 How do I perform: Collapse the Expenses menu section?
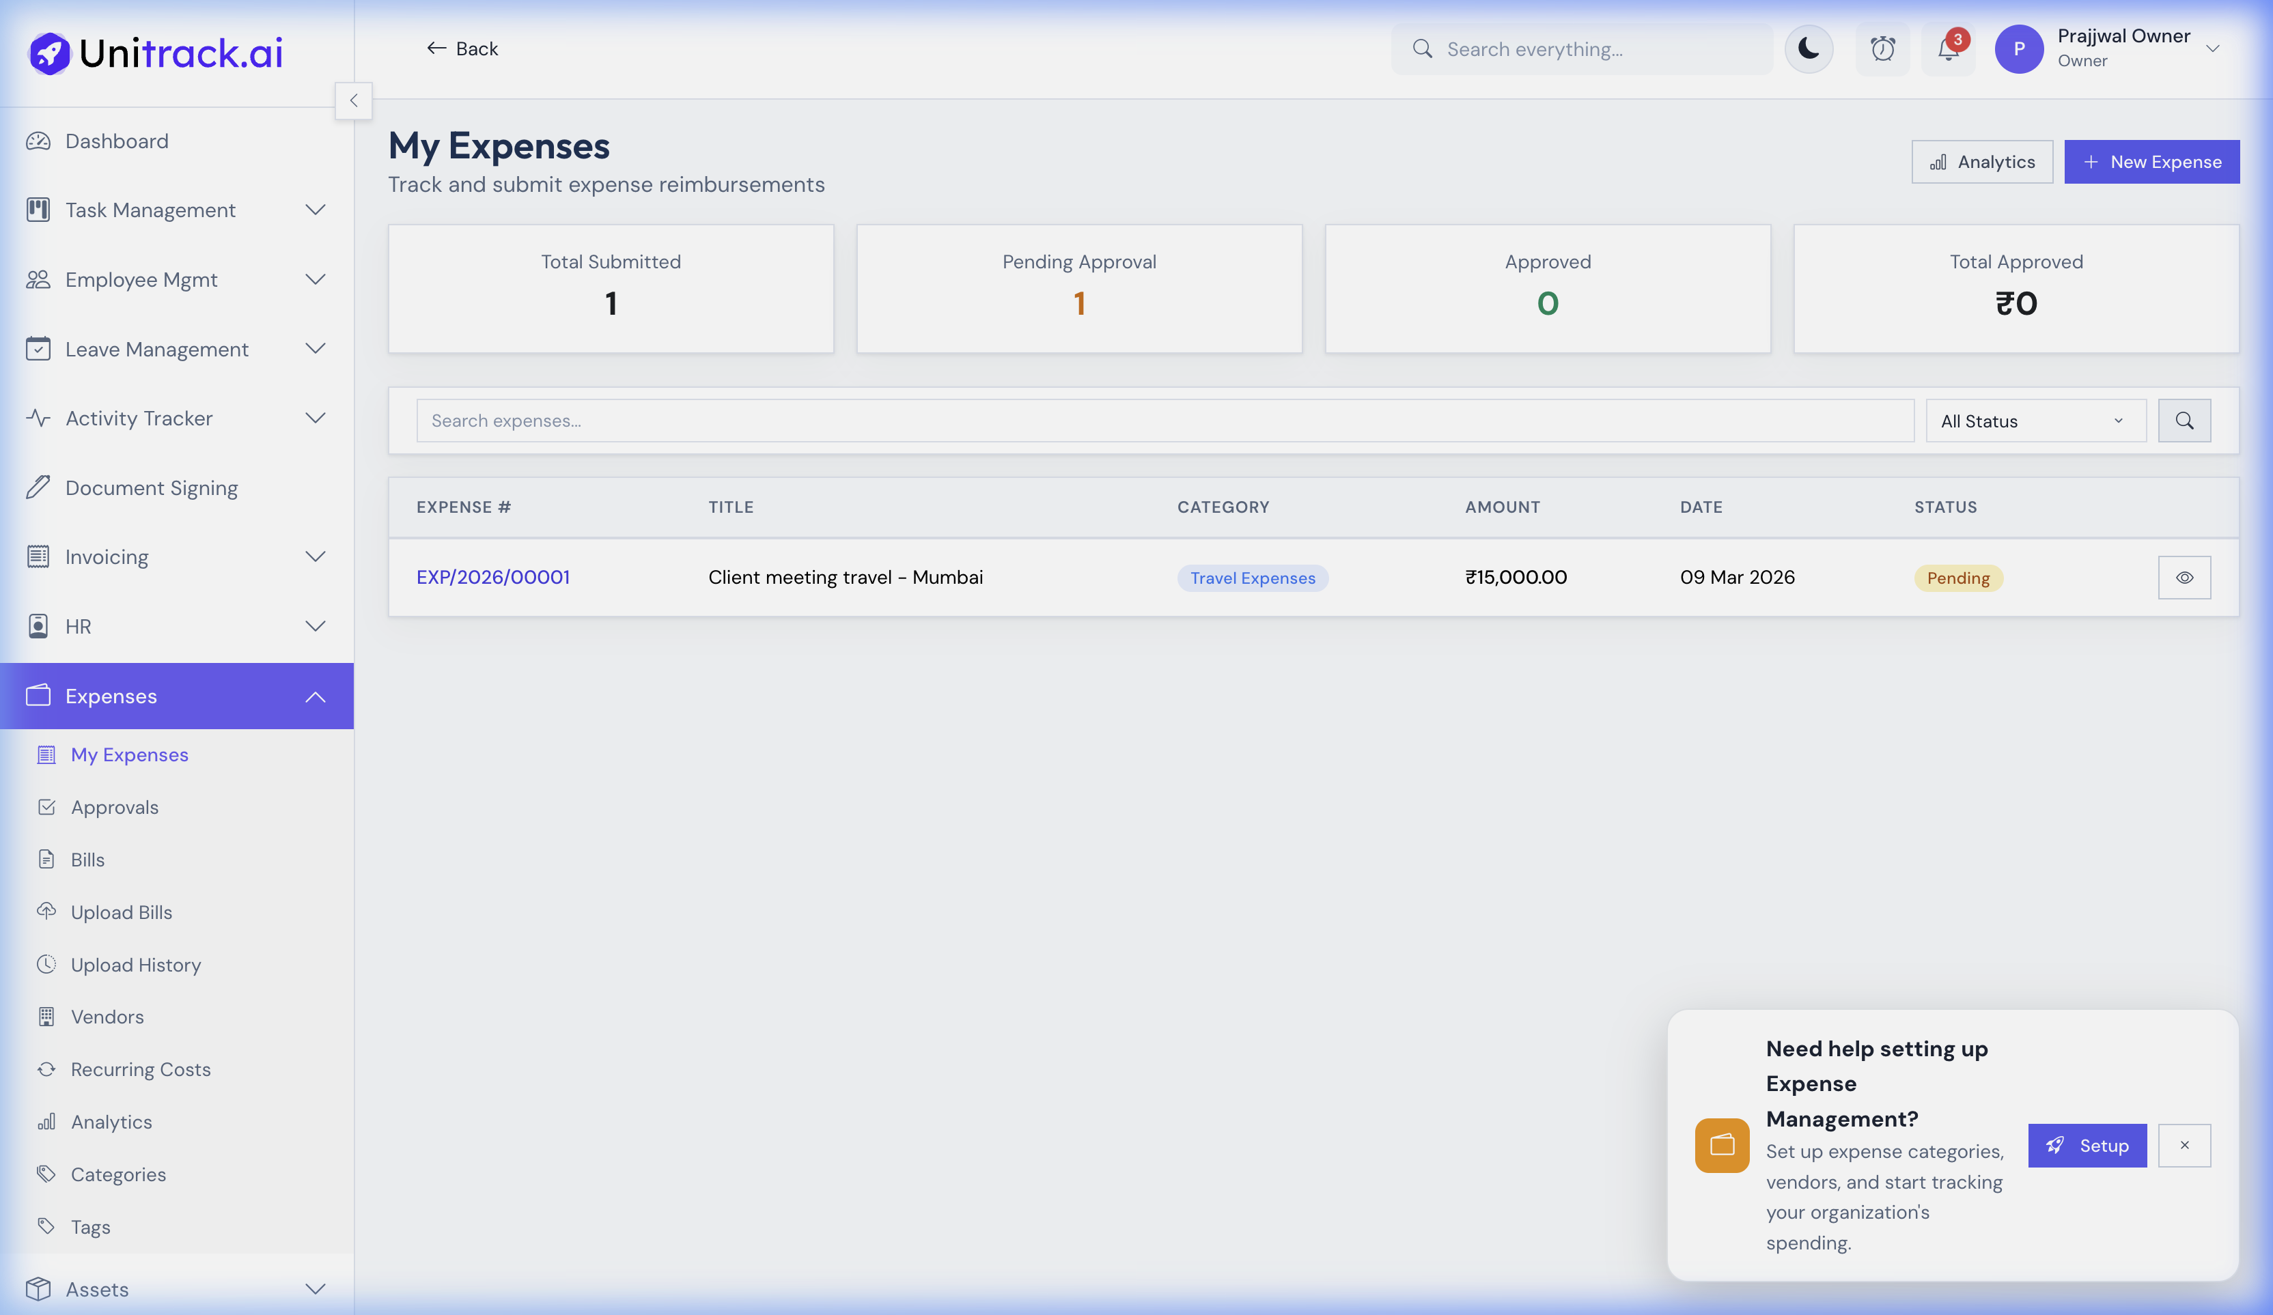315,695
